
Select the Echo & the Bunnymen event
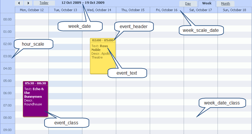tap(35, 101)
